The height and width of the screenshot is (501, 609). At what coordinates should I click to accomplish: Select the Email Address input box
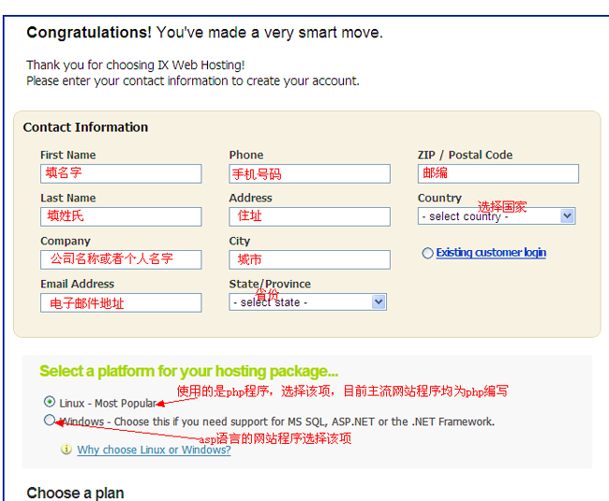[x=121, y=302]
